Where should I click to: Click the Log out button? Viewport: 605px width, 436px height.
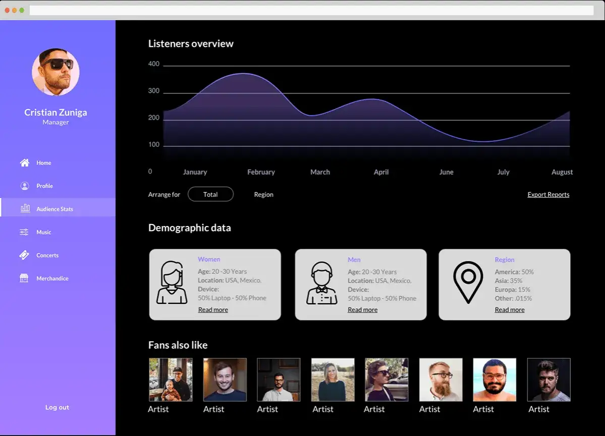point(57,407)
